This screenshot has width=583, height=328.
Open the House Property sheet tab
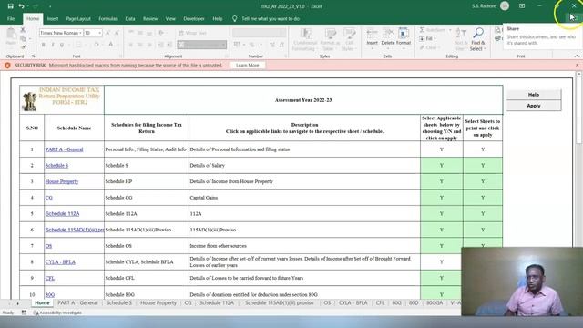[159, 302]
